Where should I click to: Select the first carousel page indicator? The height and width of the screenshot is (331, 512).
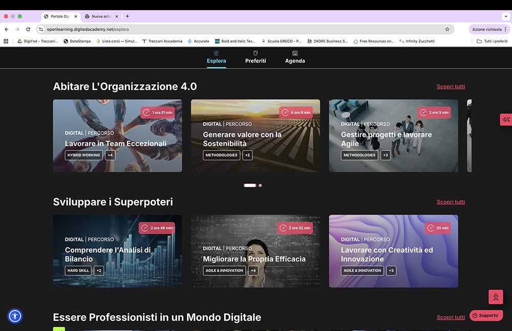(250, 185)
